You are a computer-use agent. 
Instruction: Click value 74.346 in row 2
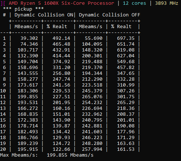click(x=29, y=44)
